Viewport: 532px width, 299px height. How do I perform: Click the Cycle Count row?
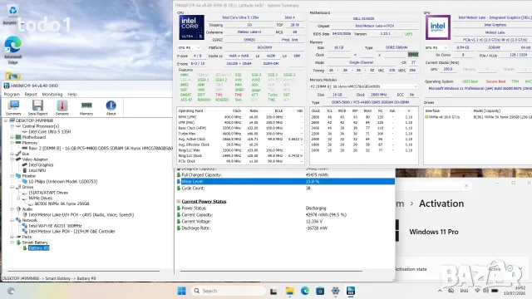(x=285, y=189)
